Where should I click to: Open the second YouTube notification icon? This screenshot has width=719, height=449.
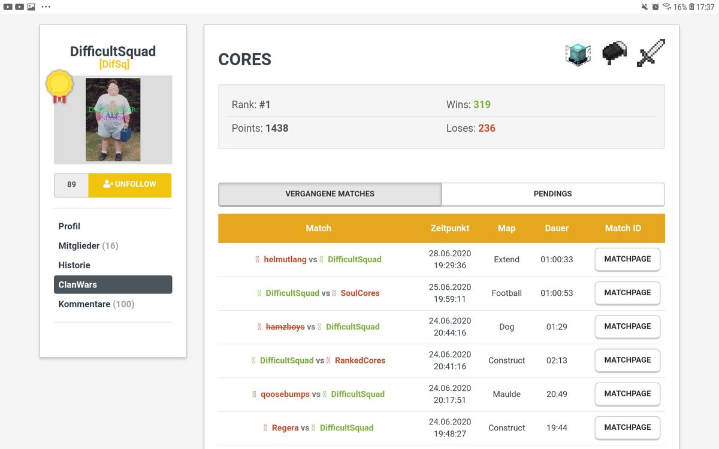[19, 7]
